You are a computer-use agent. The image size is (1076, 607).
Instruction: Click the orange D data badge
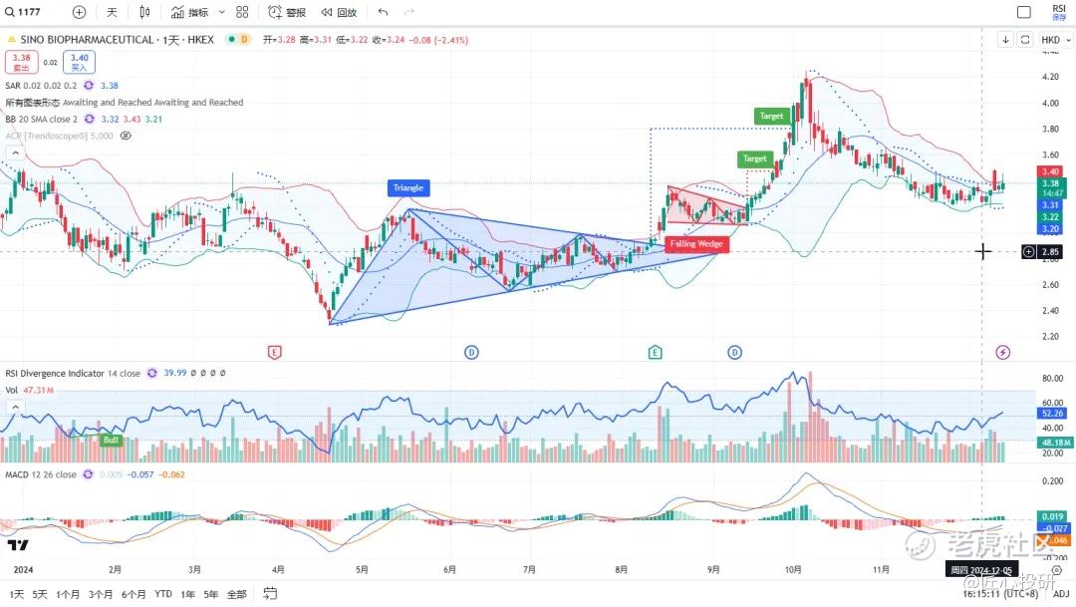(x=244, y=39)
